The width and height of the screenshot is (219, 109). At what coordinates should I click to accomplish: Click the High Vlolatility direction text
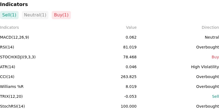coord(205,67)
